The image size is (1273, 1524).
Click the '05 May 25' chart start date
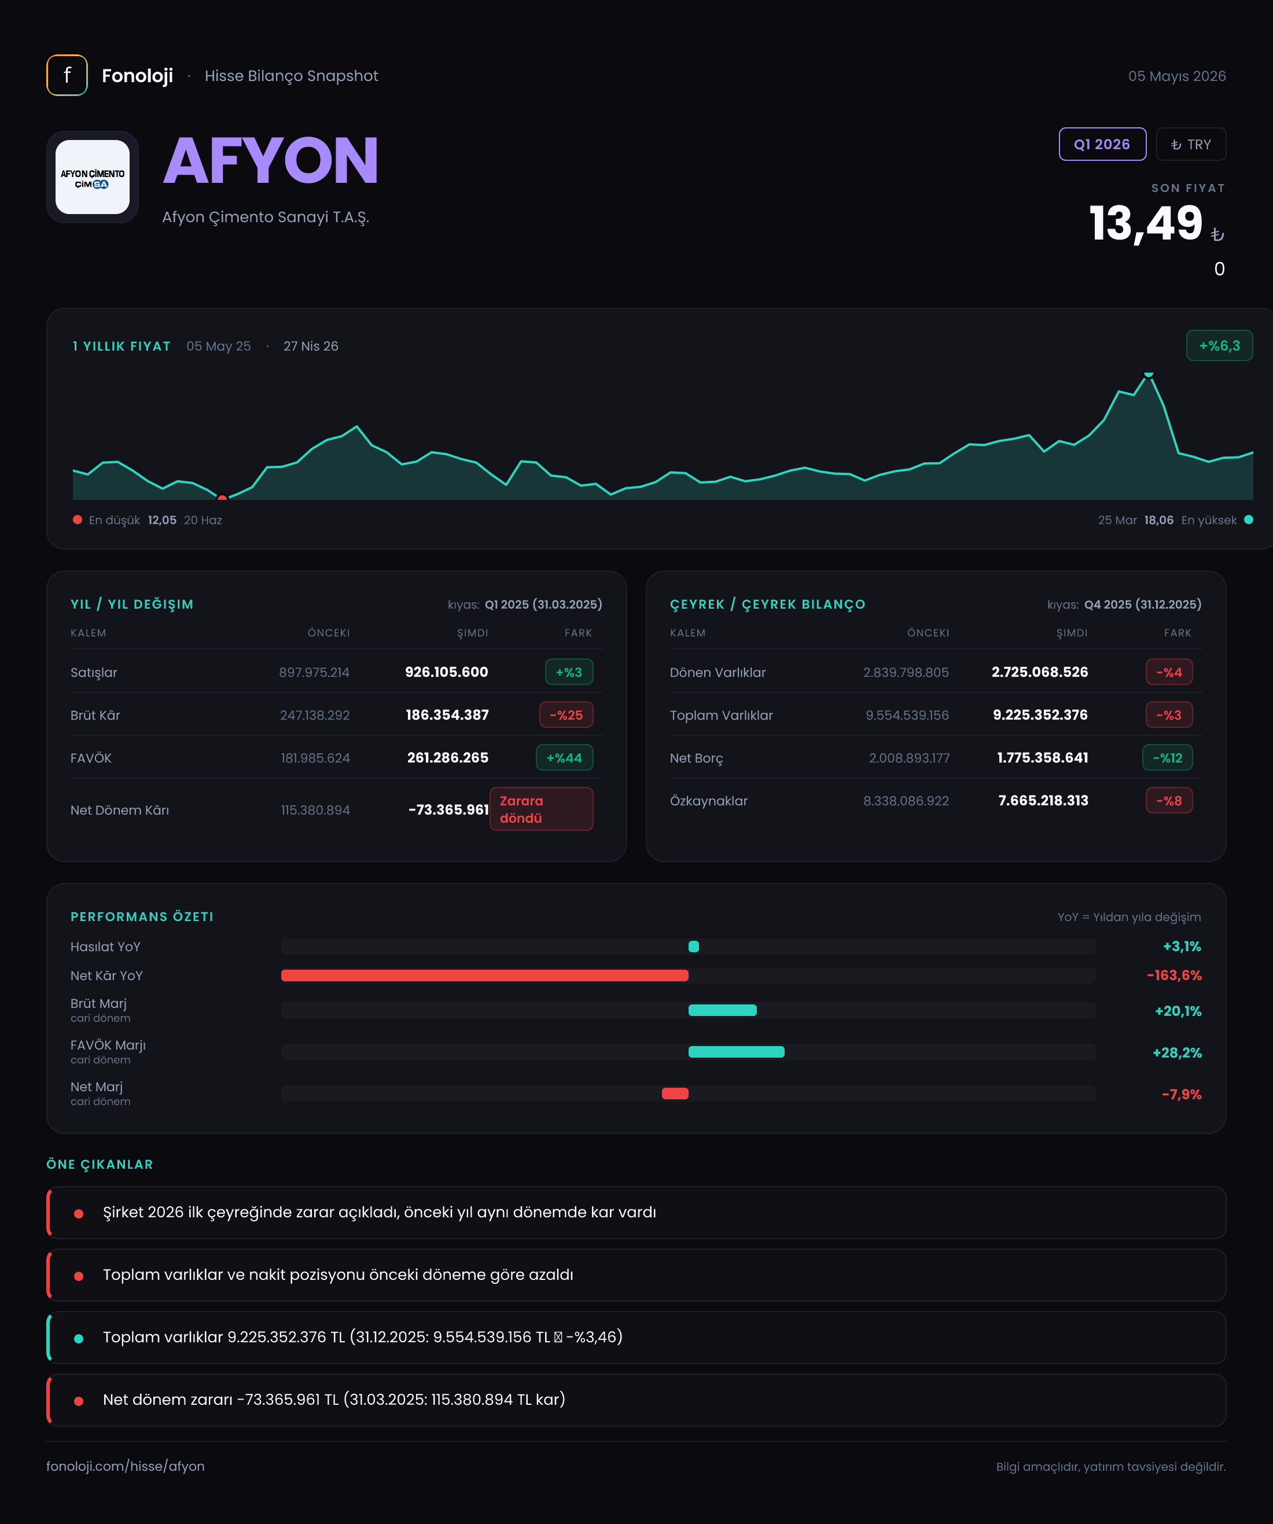tap(219, 346)
